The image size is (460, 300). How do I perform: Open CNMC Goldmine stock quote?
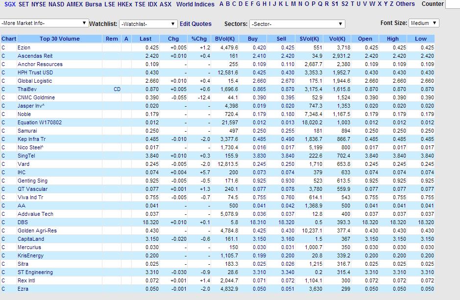(x=36, y=97)
